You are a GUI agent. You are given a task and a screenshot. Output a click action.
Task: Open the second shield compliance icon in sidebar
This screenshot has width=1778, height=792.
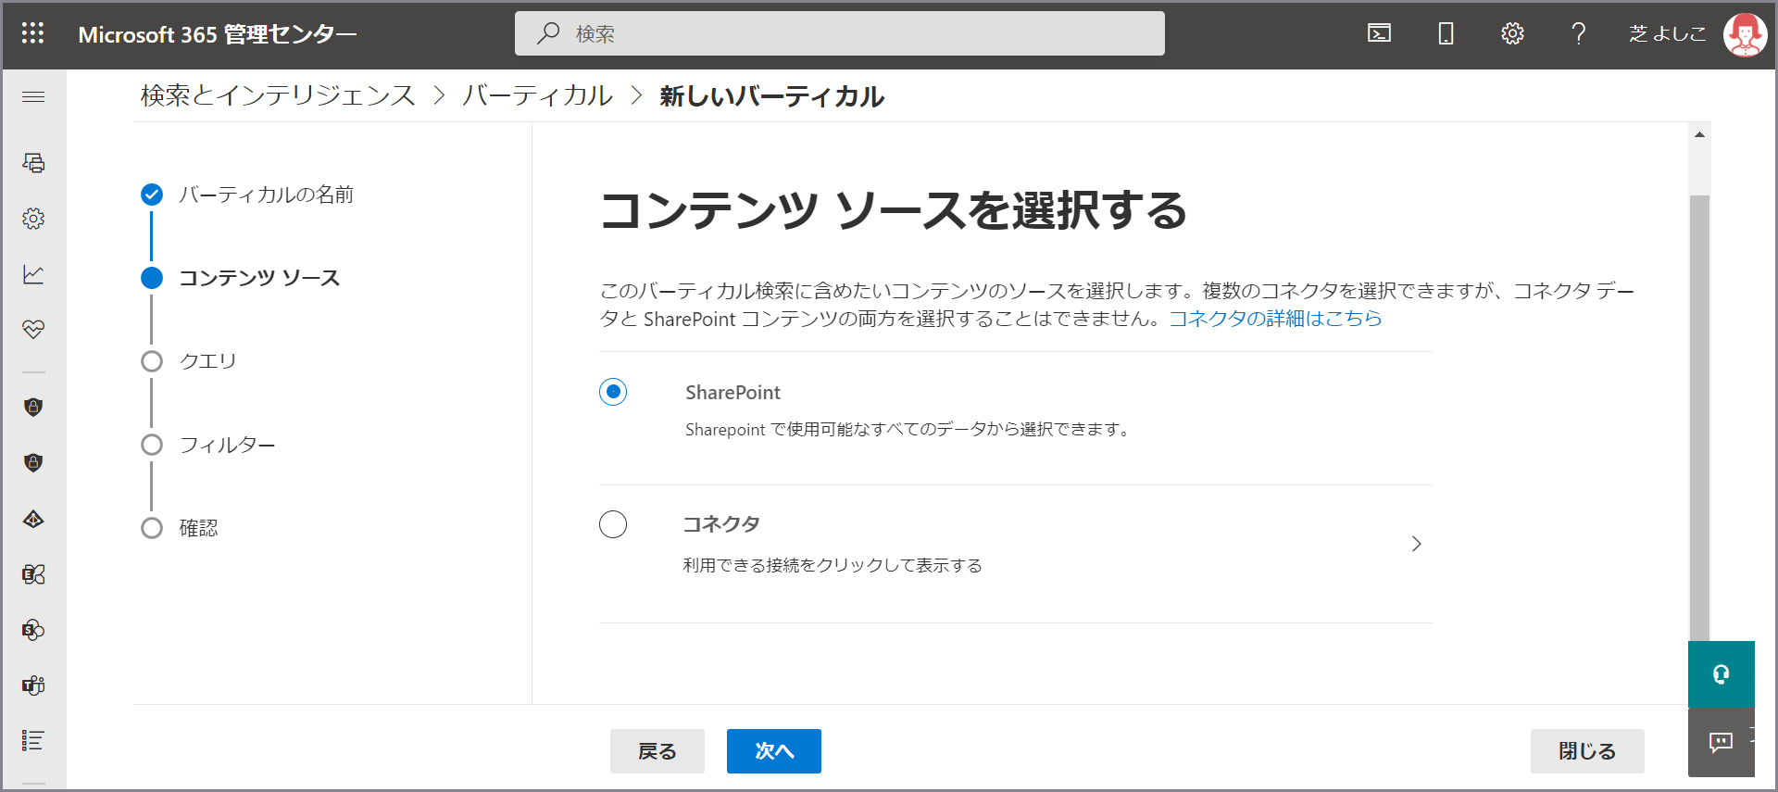click(x=33, y=462)
